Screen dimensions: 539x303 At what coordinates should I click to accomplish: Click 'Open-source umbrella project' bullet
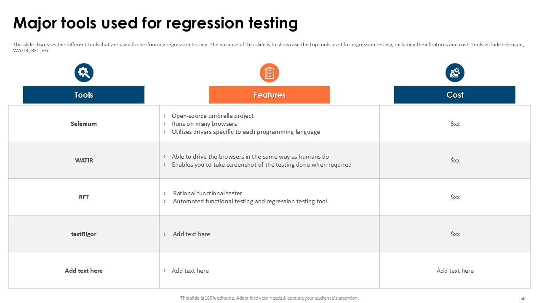click(x=212, y=116)
